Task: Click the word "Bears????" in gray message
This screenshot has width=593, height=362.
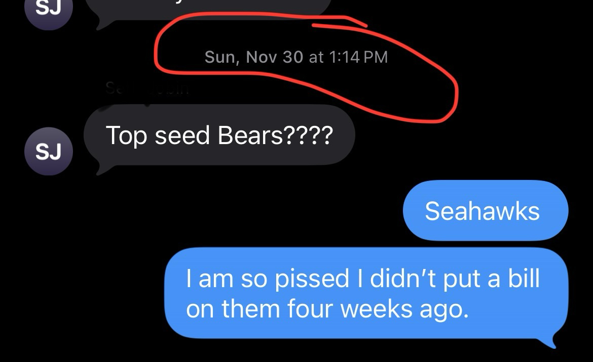Action: point(275,135)
